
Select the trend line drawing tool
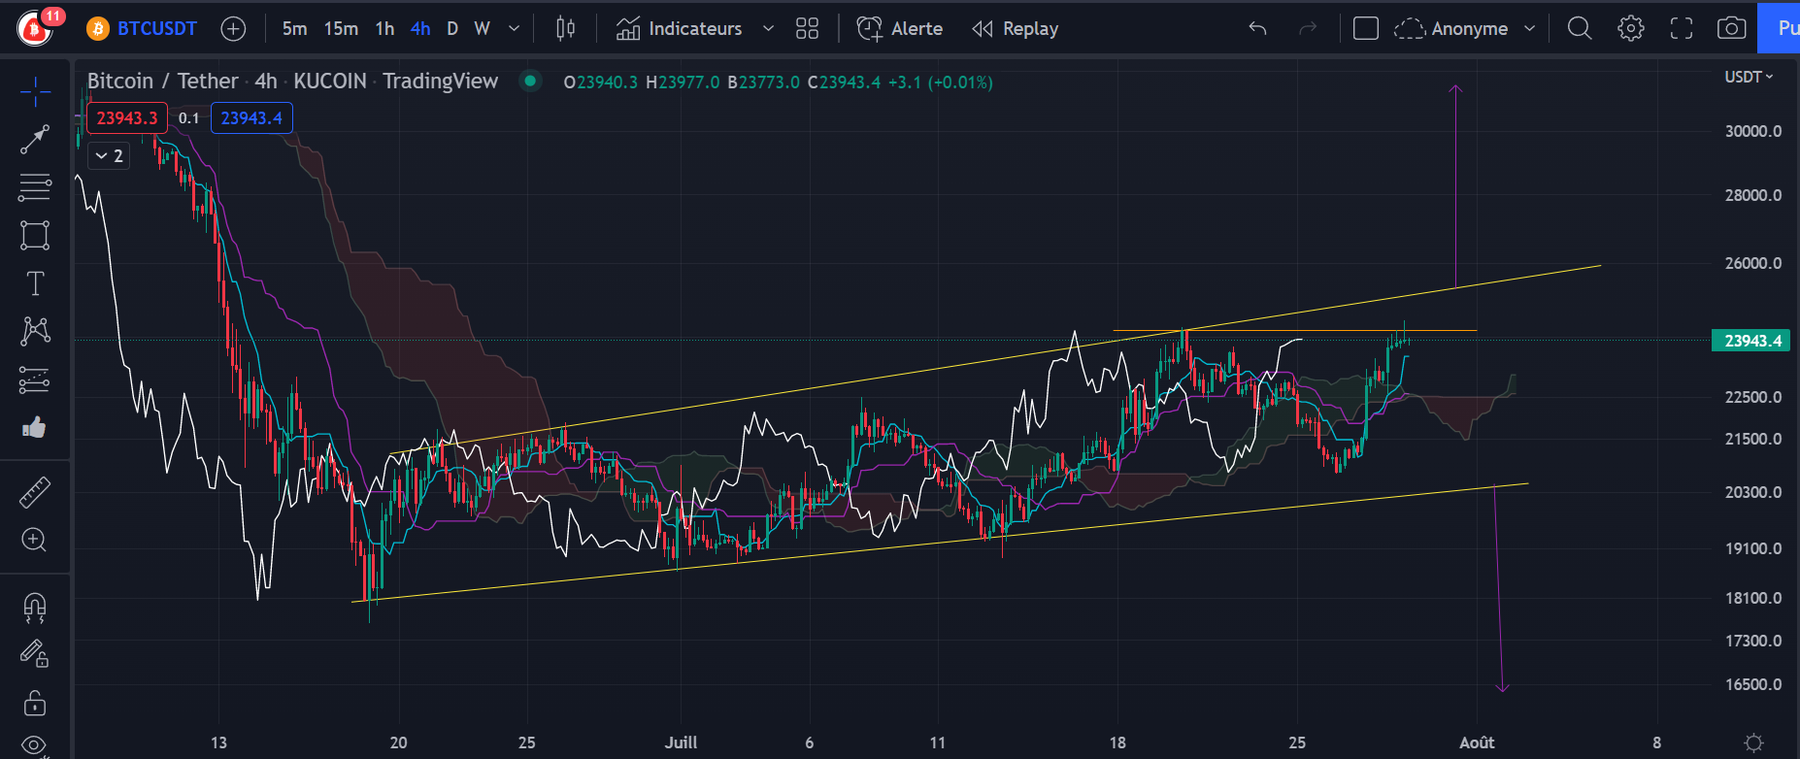35,140
